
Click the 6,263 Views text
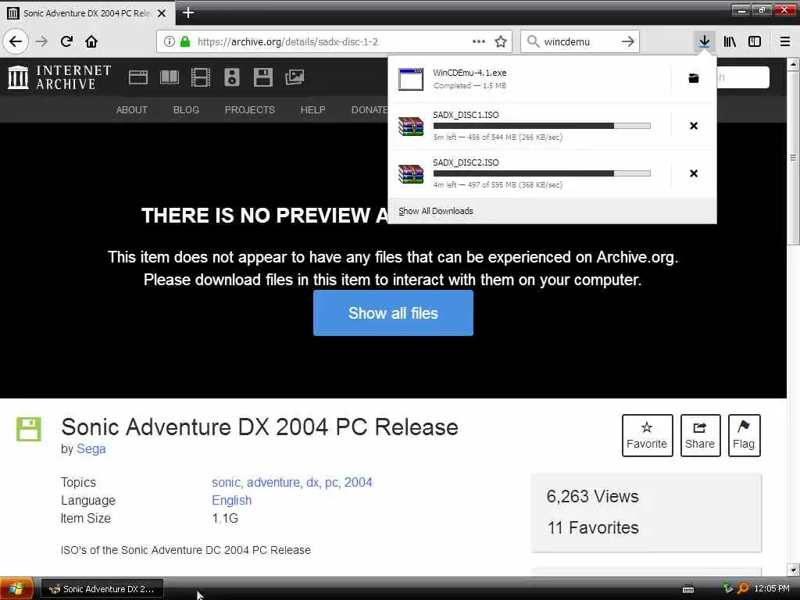click(592, 496)
